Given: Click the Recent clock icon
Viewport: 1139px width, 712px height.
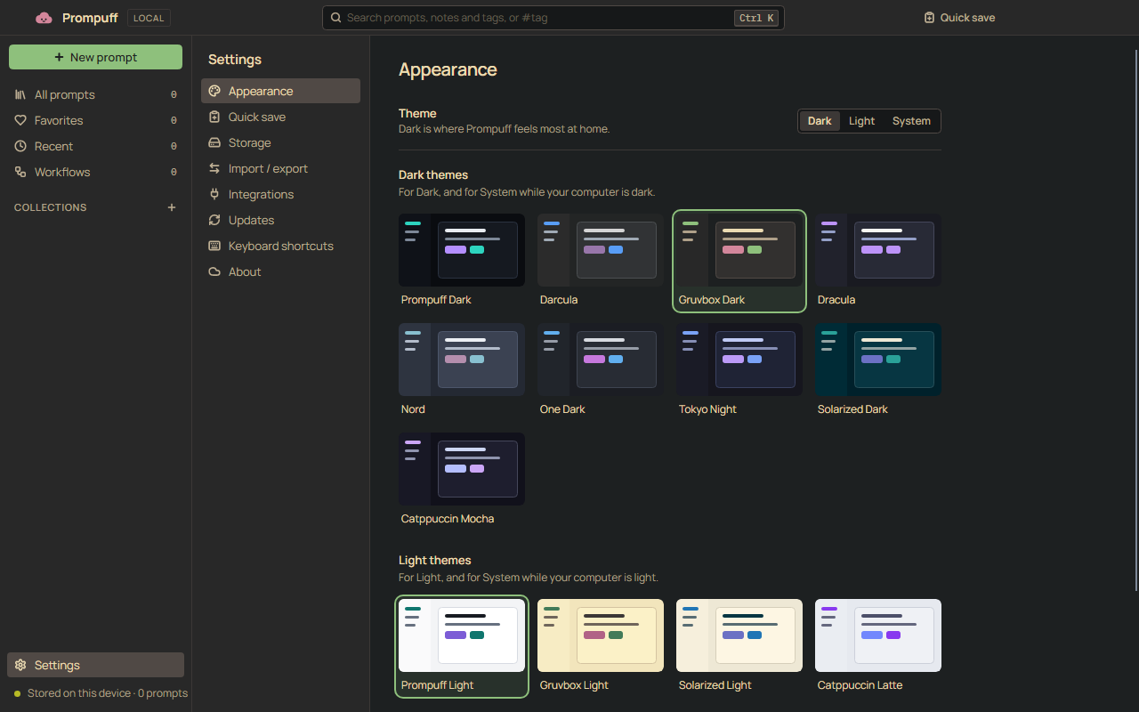Looking at the screenshot, I should (20, 146).
